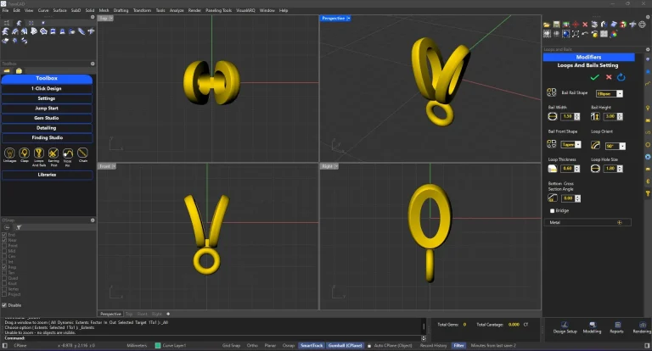Cancel settings with the red X
This screenshot has width=652, height=351.
609,77
